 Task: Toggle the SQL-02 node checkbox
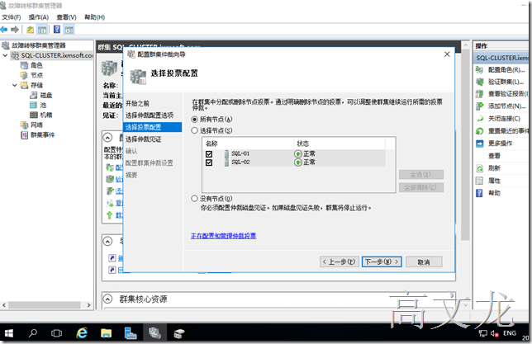point(209,163)
